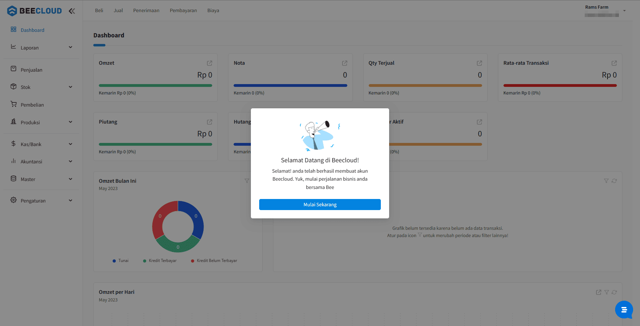Screen dimensions: 640x326
Task: Open Nota card detail link icon
Action: pyautogui.click(x=345, y=63)
